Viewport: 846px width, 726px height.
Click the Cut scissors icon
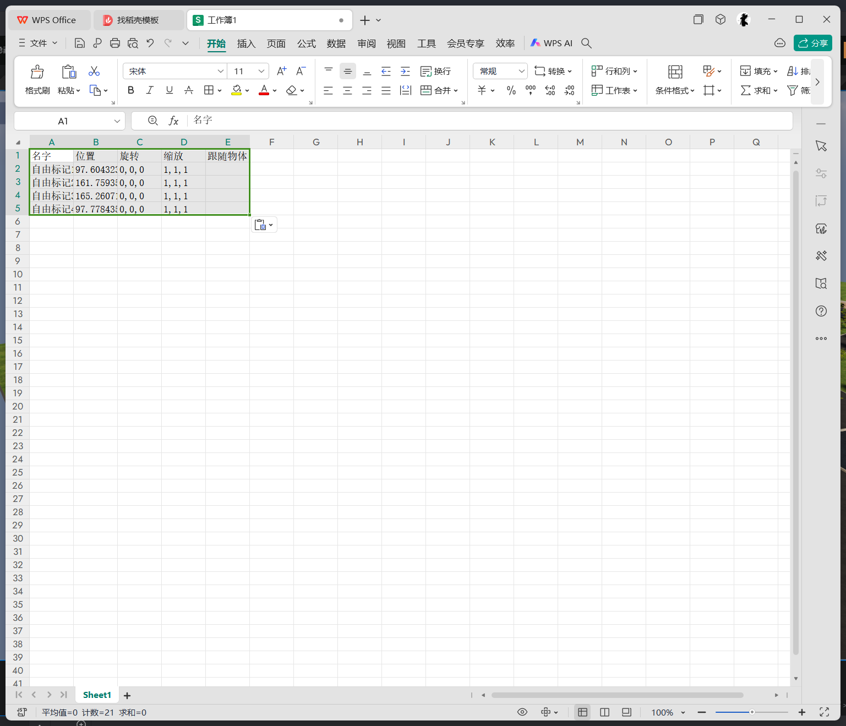click(94, 71)
